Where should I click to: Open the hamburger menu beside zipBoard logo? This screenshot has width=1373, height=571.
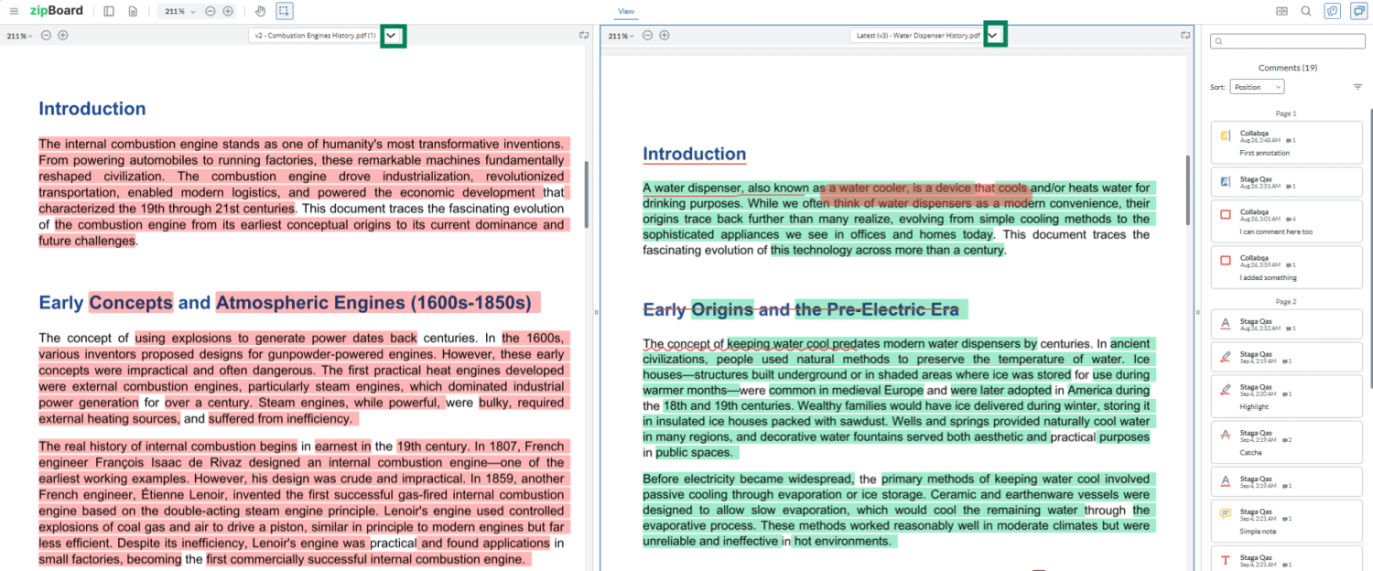tap(13, 11)
